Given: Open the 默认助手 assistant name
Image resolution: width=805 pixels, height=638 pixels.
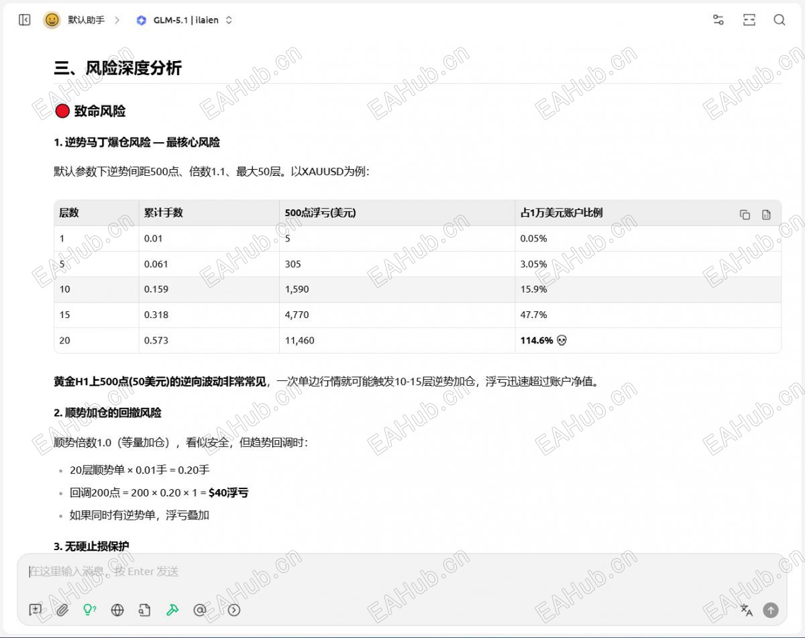Looking at the screenshot, I should [x=87, y=20].
